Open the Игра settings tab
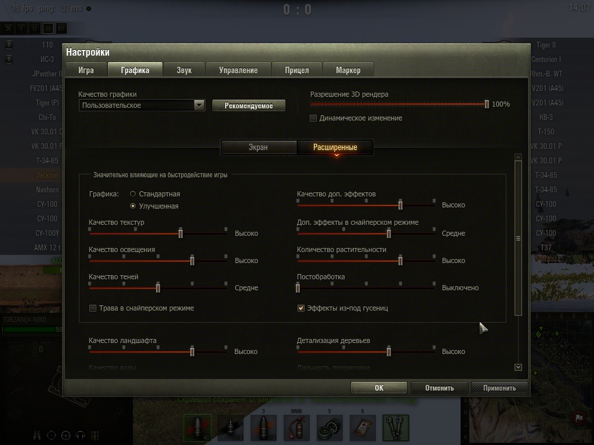 coord(86,70)
